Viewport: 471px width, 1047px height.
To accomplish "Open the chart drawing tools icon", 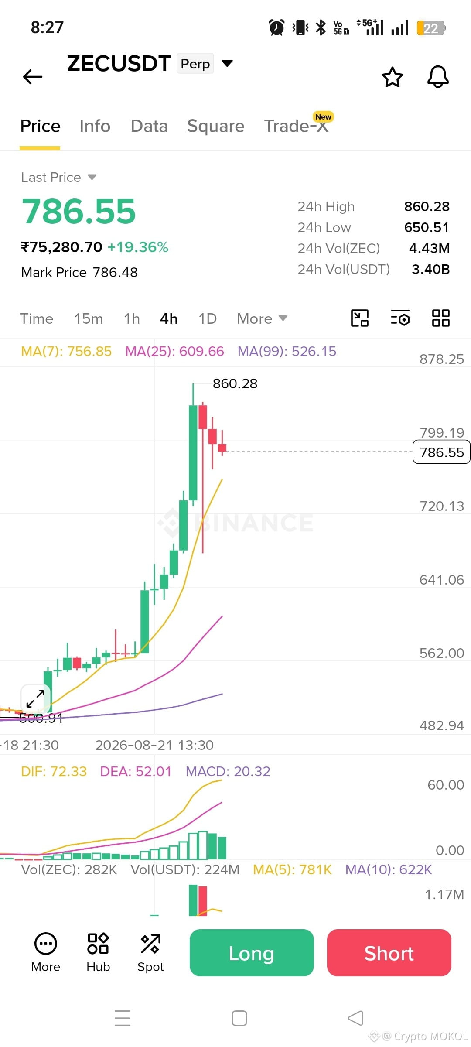I will [x=360, y=318].
